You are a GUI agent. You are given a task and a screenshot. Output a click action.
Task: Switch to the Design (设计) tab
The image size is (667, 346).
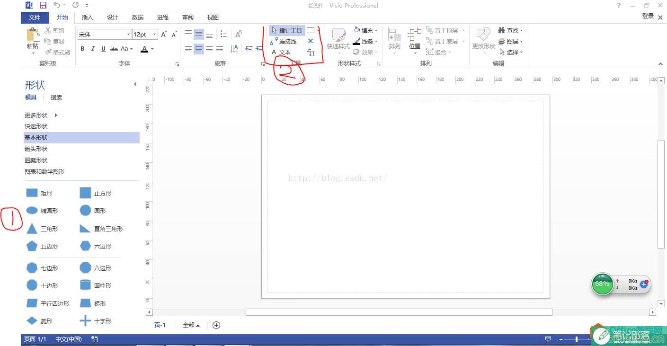[113, 18]
